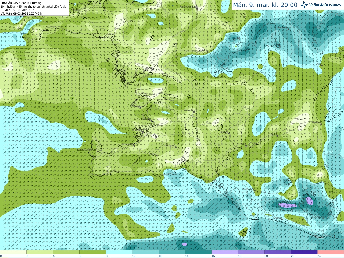The height and width of the screenshot is (258, 344).
Task: Click the Hellisskarð station label
Action: click(170, 145)
